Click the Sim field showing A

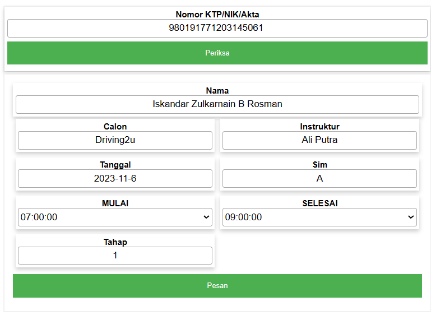tap(319, 178)
